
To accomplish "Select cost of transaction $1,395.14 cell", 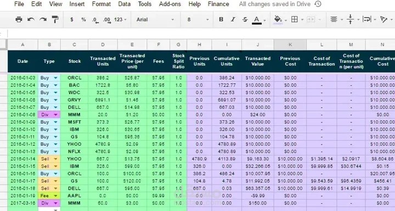I will [x=321, y=159].
